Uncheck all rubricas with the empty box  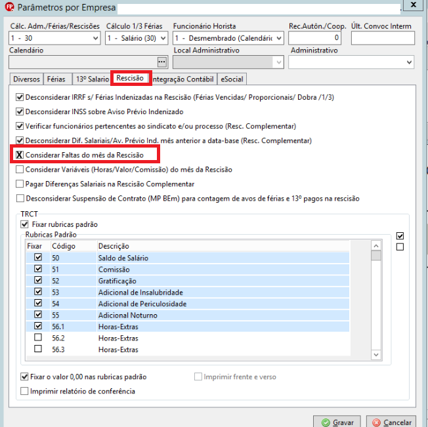tap(400, 247)
